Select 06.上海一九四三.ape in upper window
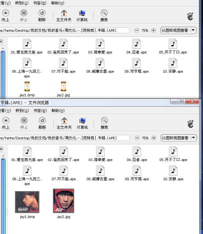203x234 pixels. coord(27,68)
